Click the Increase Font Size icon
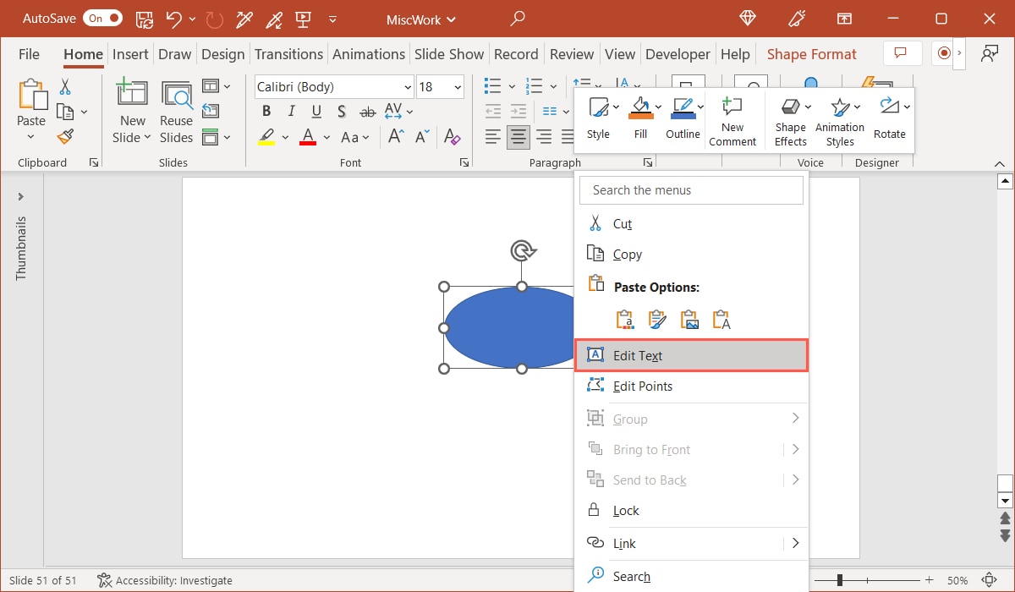 [395, 135]
